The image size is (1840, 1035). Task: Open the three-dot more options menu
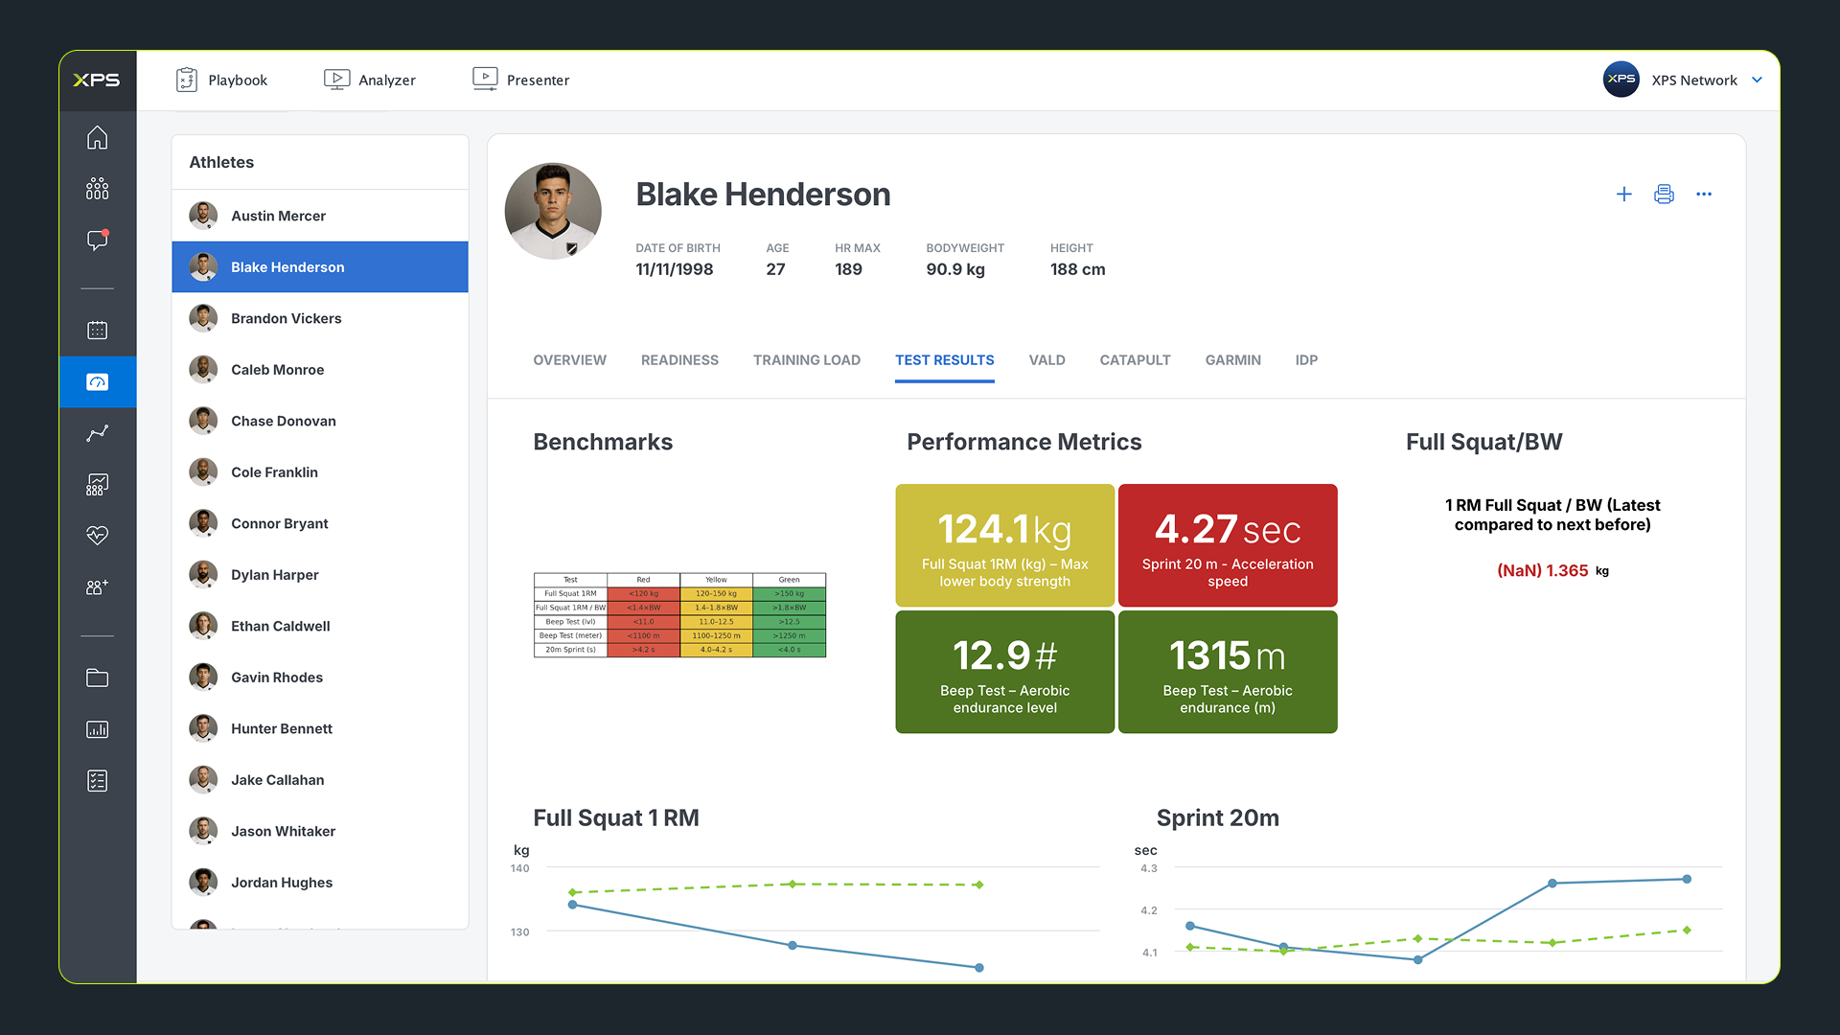(1704, 195)
